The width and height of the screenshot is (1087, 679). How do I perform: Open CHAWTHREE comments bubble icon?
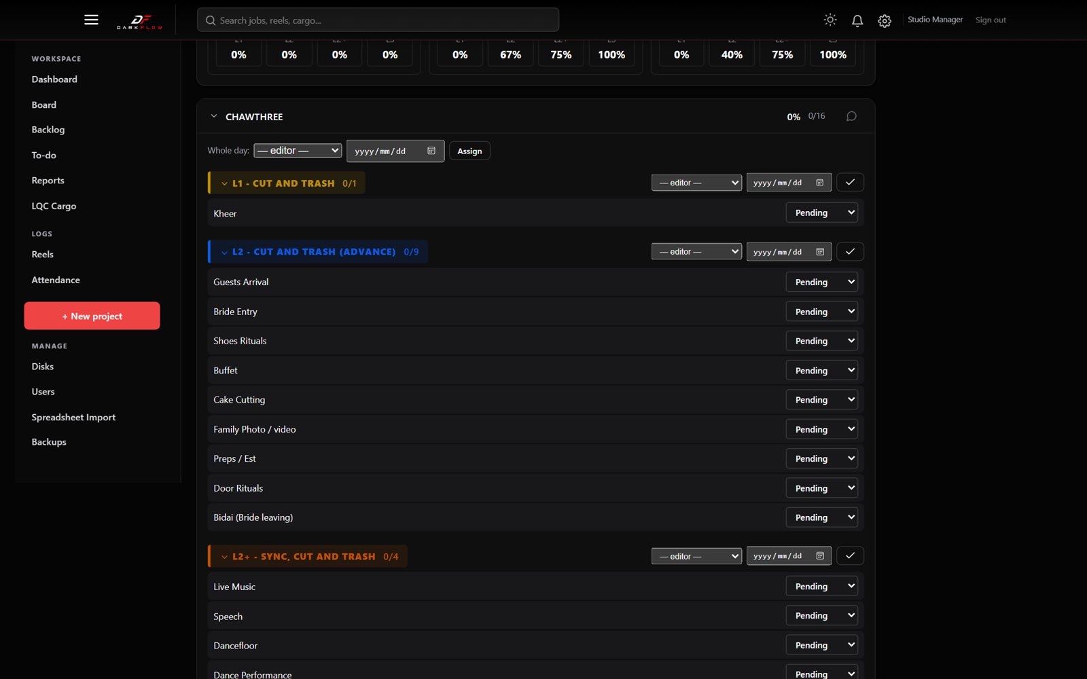851,116
